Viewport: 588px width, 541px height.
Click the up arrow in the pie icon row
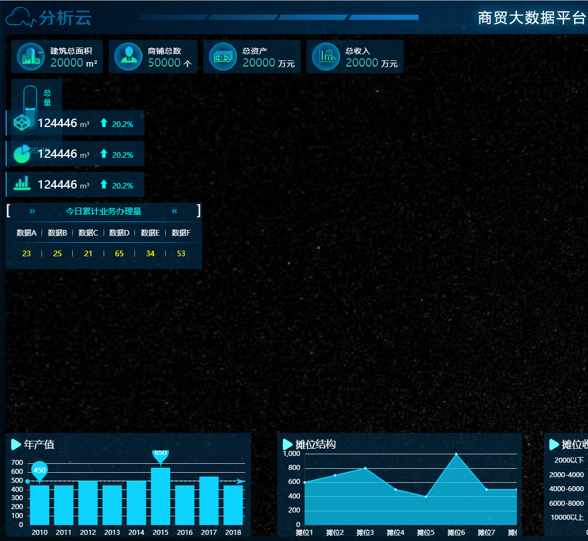pyautogui.click(x=104, y=154)
